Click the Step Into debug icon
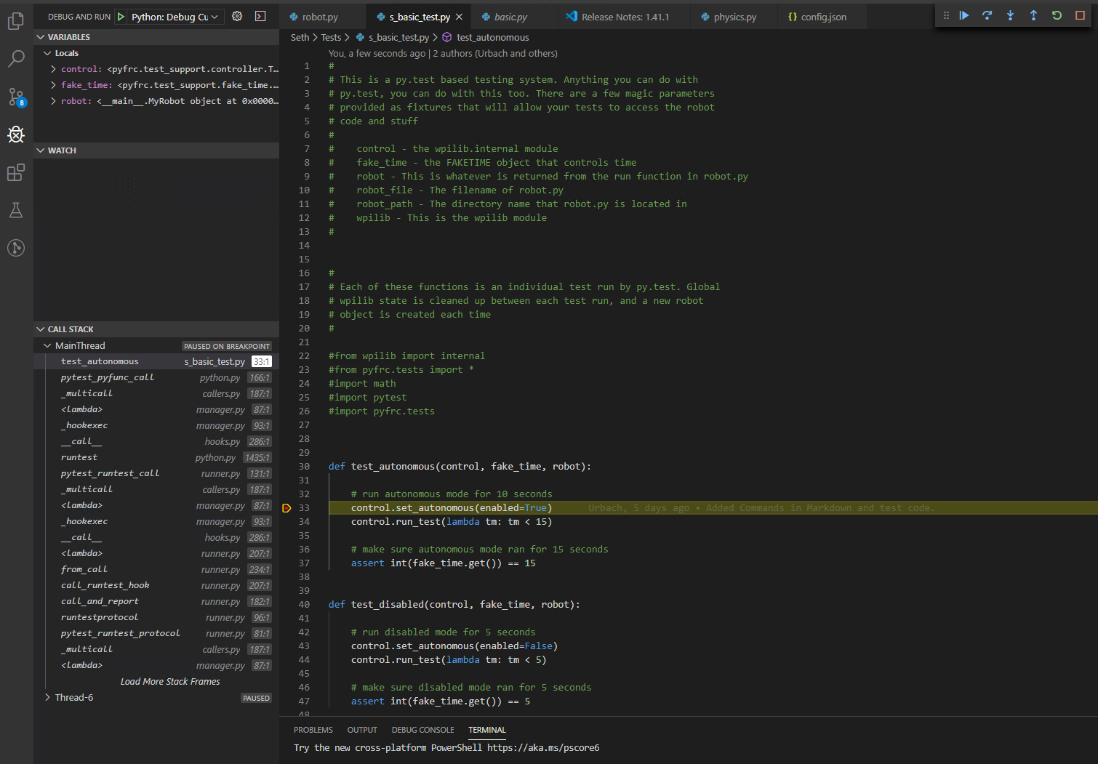 click(x=1010, y=15)
